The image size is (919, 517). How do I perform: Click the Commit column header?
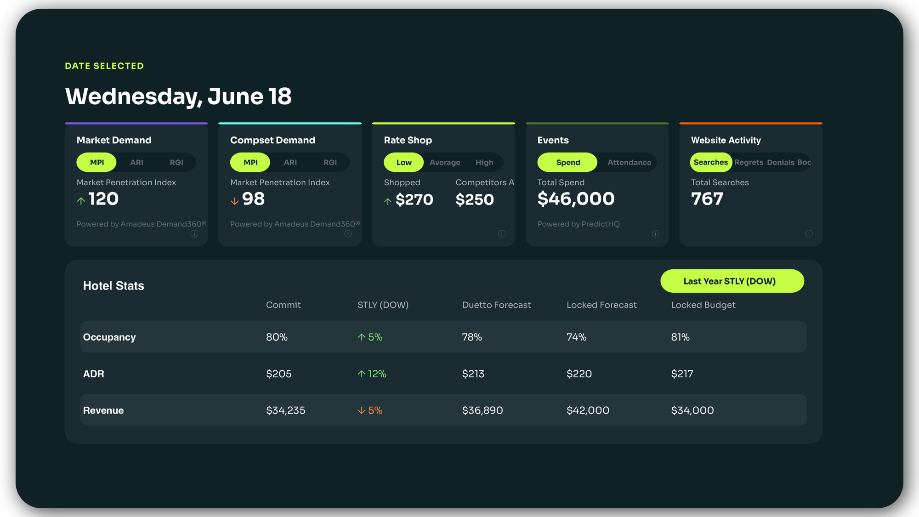point(284,305)
